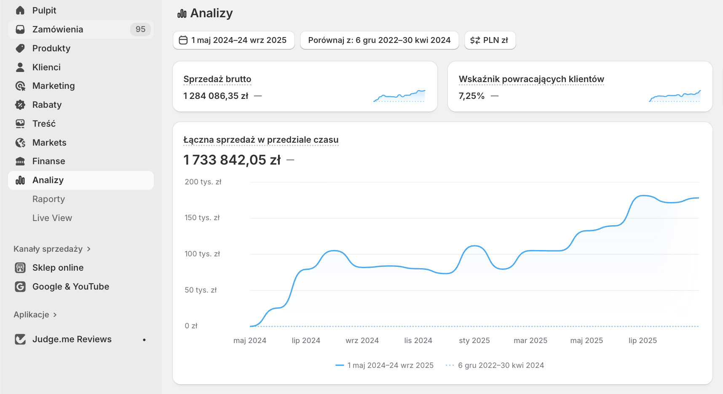This screenshot has width=723, height=394.
Task: Open the Raporty submenu item
Action: point(80,199)
